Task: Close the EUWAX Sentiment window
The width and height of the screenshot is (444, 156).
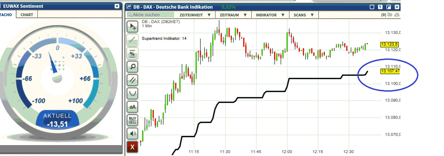Action: click(117, 6)
